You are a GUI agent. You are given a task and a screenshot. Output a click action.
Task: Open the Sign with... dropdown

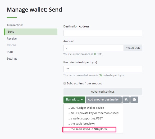(x=74, y=100)
